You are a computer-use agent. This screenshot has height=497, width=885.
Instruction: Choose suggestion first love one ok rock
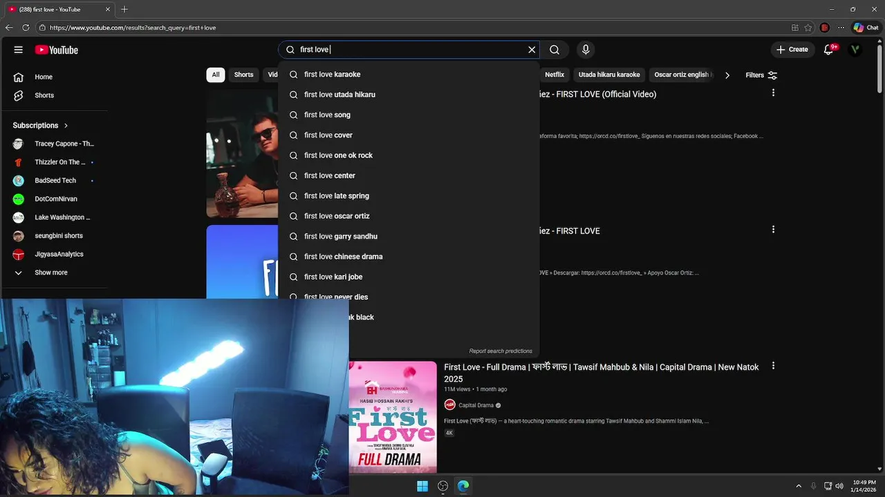(409, 155)
